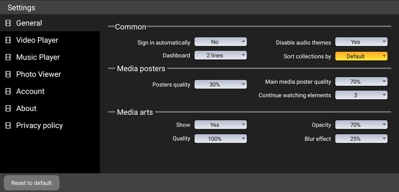
Task: Click the film icon beside General
Action: tap(8, 23)
